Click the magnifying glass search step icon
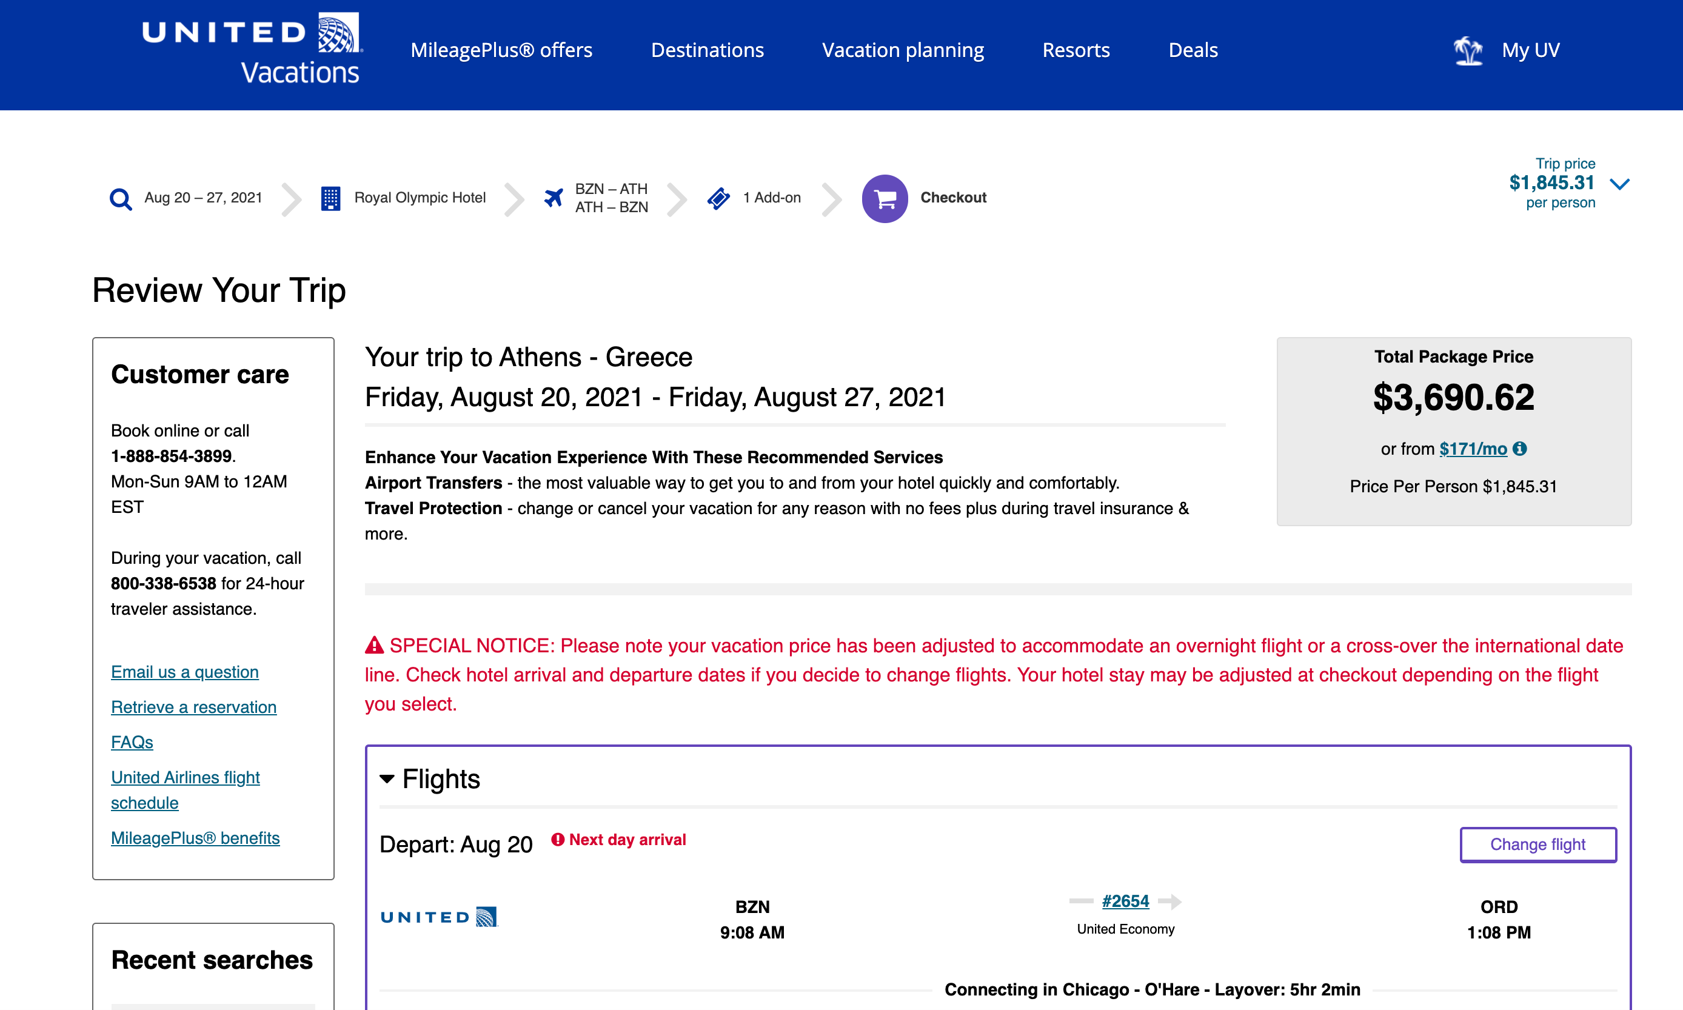Screen dimensions: 1683x1010 tap(121, 199)
